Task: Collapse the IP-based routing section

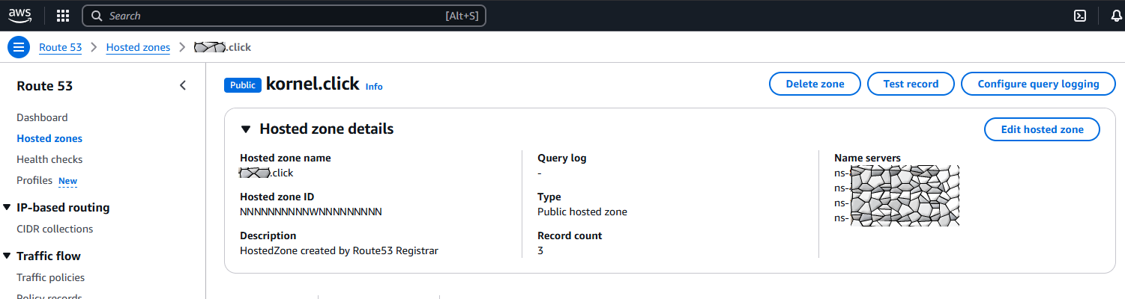Action: pyautogui.click(x=7, y=208)
